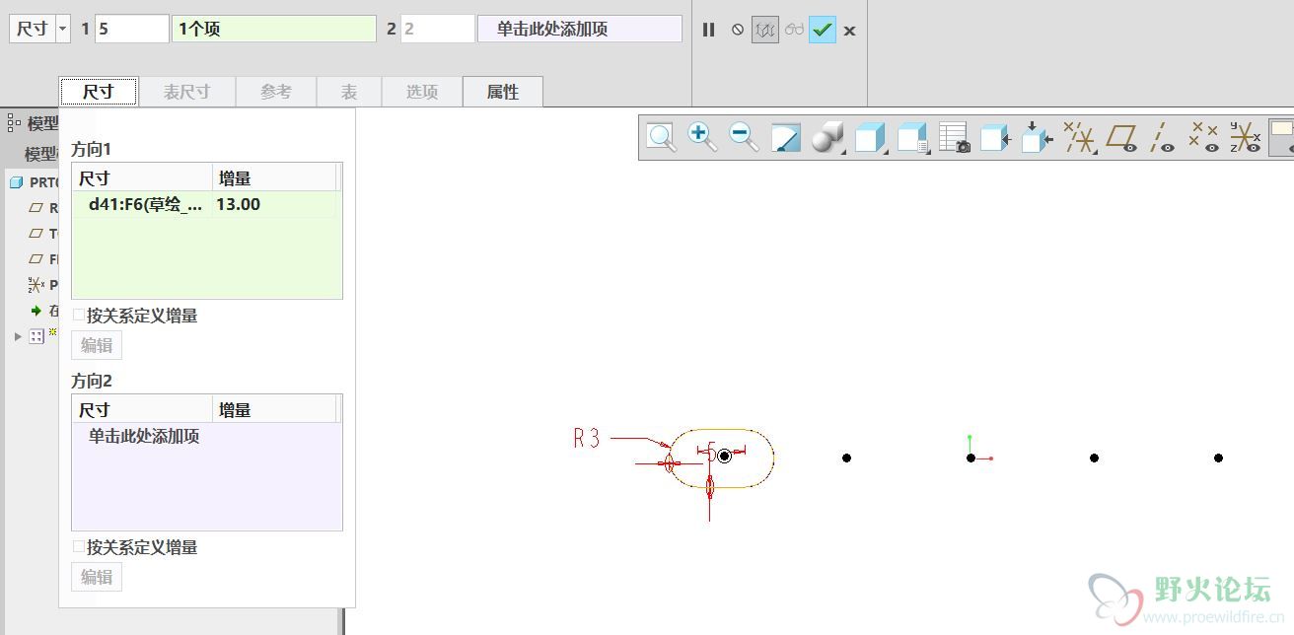The image size is (1294, 635).
Task: Toggle datum plane display
Action: click(1122, 137)
